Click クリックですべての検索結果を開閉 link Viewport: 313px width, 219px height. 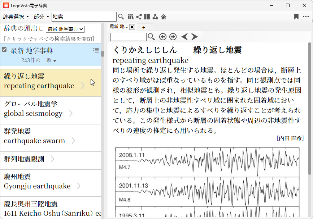coord(49,39)
